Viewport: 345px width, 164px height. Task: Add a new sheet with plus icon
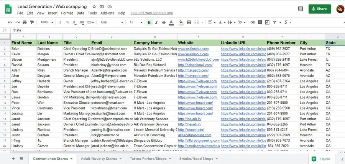[x=13, y=159]
